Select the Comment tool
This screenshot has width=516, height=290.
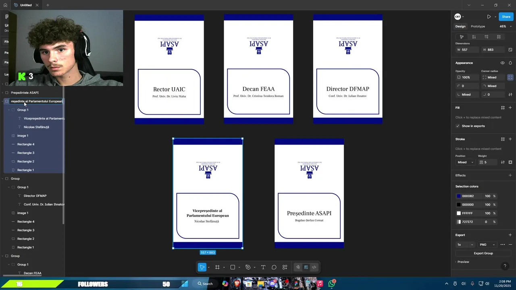point(274,267)
